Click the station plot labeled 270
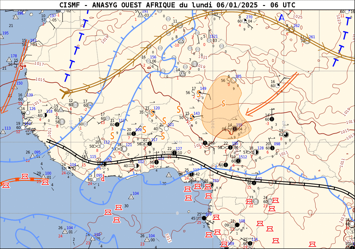 (x=245, y=21)
